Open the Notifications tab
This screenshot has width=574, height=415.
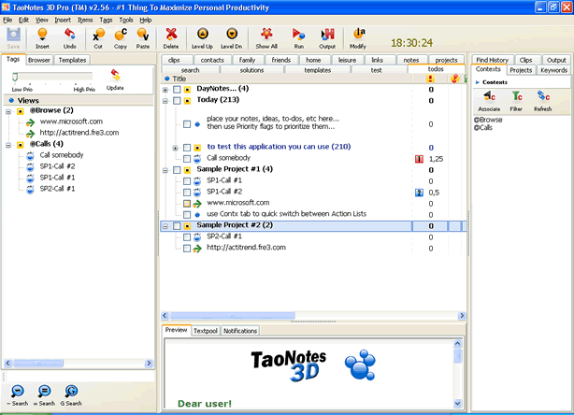(240, 331)
